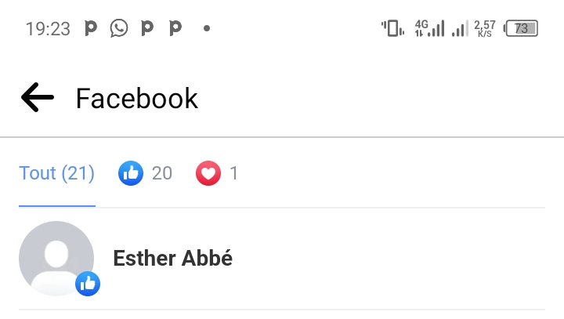
Task: Tap the 19:23 clock in status bar
Action: pyautogui.click(x=48, y=29)
